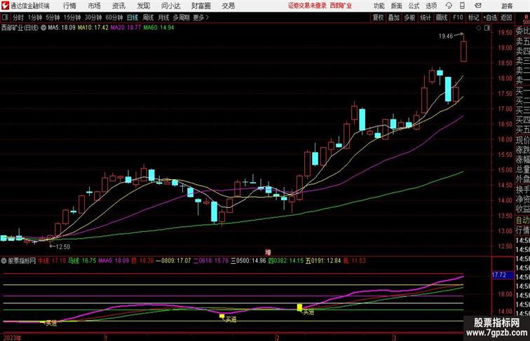Expand the indicator dropdown next to 西部矿业(日线)

tap(43, 28)
